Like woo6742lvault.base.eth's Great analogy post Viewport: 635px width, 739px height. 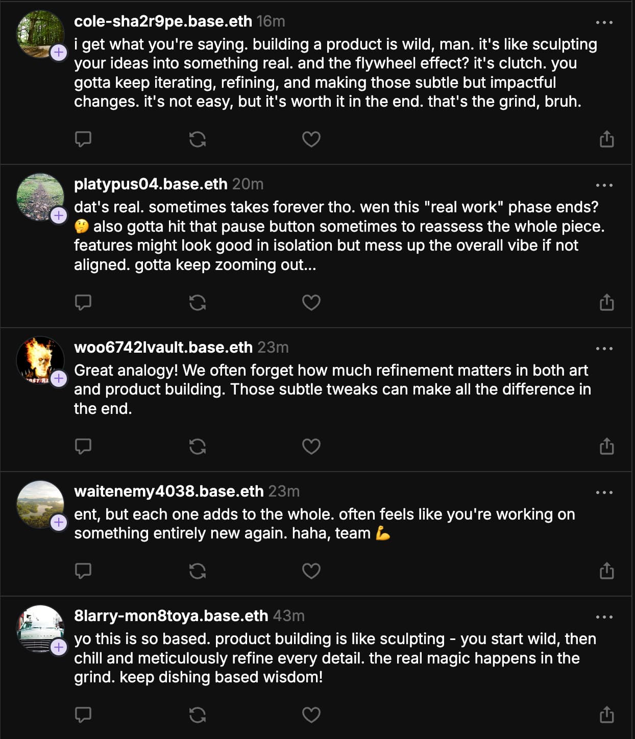coord(311,446)
